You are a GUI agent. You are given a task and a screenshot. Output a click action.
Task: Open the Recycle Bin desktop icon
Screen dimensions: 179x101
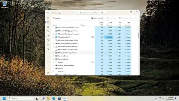pyautogui.click(x=5, y=5)
